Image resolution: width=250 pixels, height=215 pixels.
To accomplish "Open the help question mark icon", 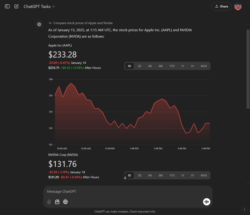I will point(244,210).
